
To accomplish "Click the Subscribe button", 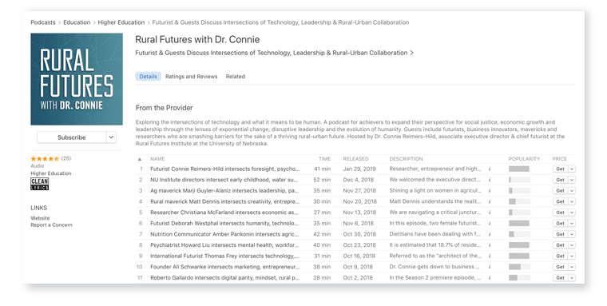I will click(x=72, y=137).
